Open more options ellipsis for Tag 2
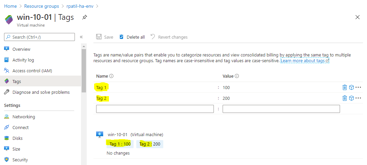 tap(358, 98)
